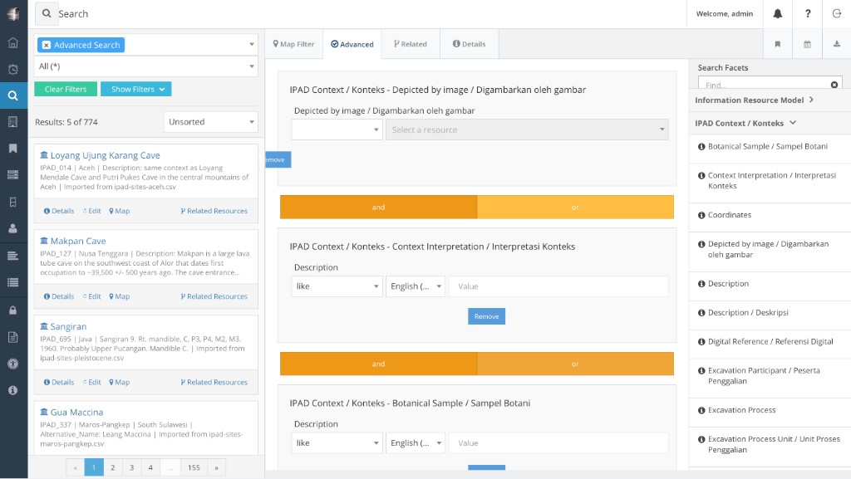Switch to the Map Filter tab
Screen dimensions: 851x479
pos(293,44)
